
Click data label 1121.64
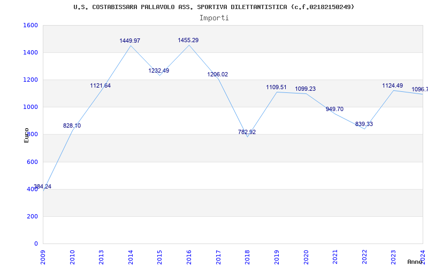coord(101,85)
